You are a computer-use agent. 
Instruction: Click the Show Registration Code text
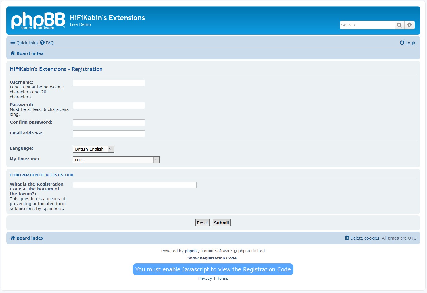coord(212,258)
